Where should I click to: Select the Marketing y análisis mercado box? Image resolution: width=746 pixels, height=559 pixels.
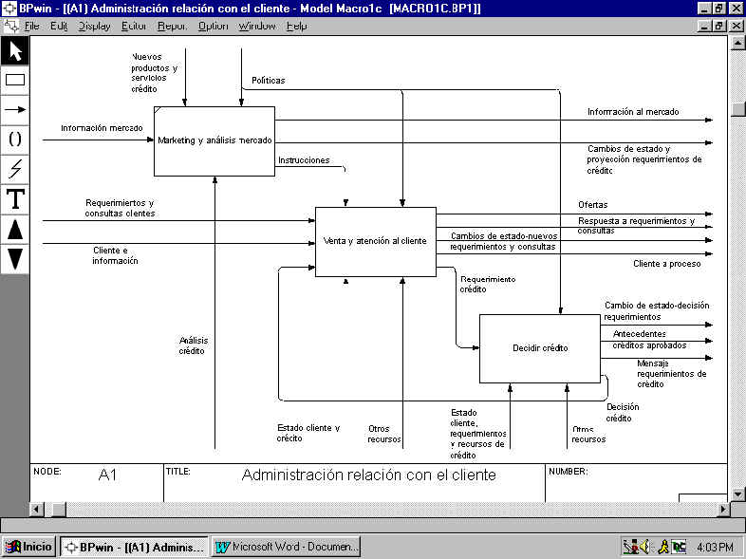[x=214, y=141]
